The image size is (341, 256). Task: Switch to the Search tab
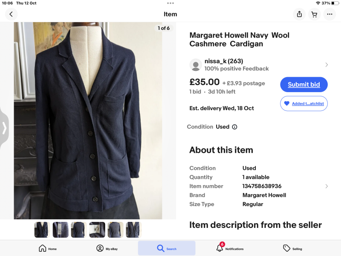pos(166,248)
